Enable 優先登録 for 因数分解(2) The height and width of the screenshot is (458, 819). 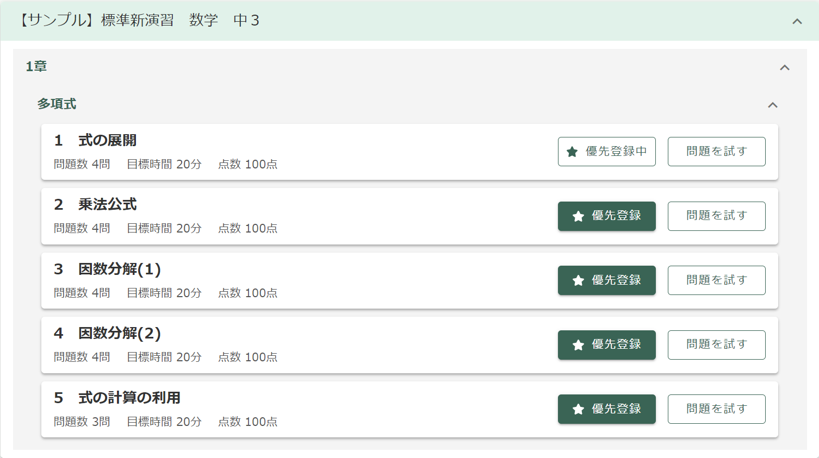click(x=606, y=345)
